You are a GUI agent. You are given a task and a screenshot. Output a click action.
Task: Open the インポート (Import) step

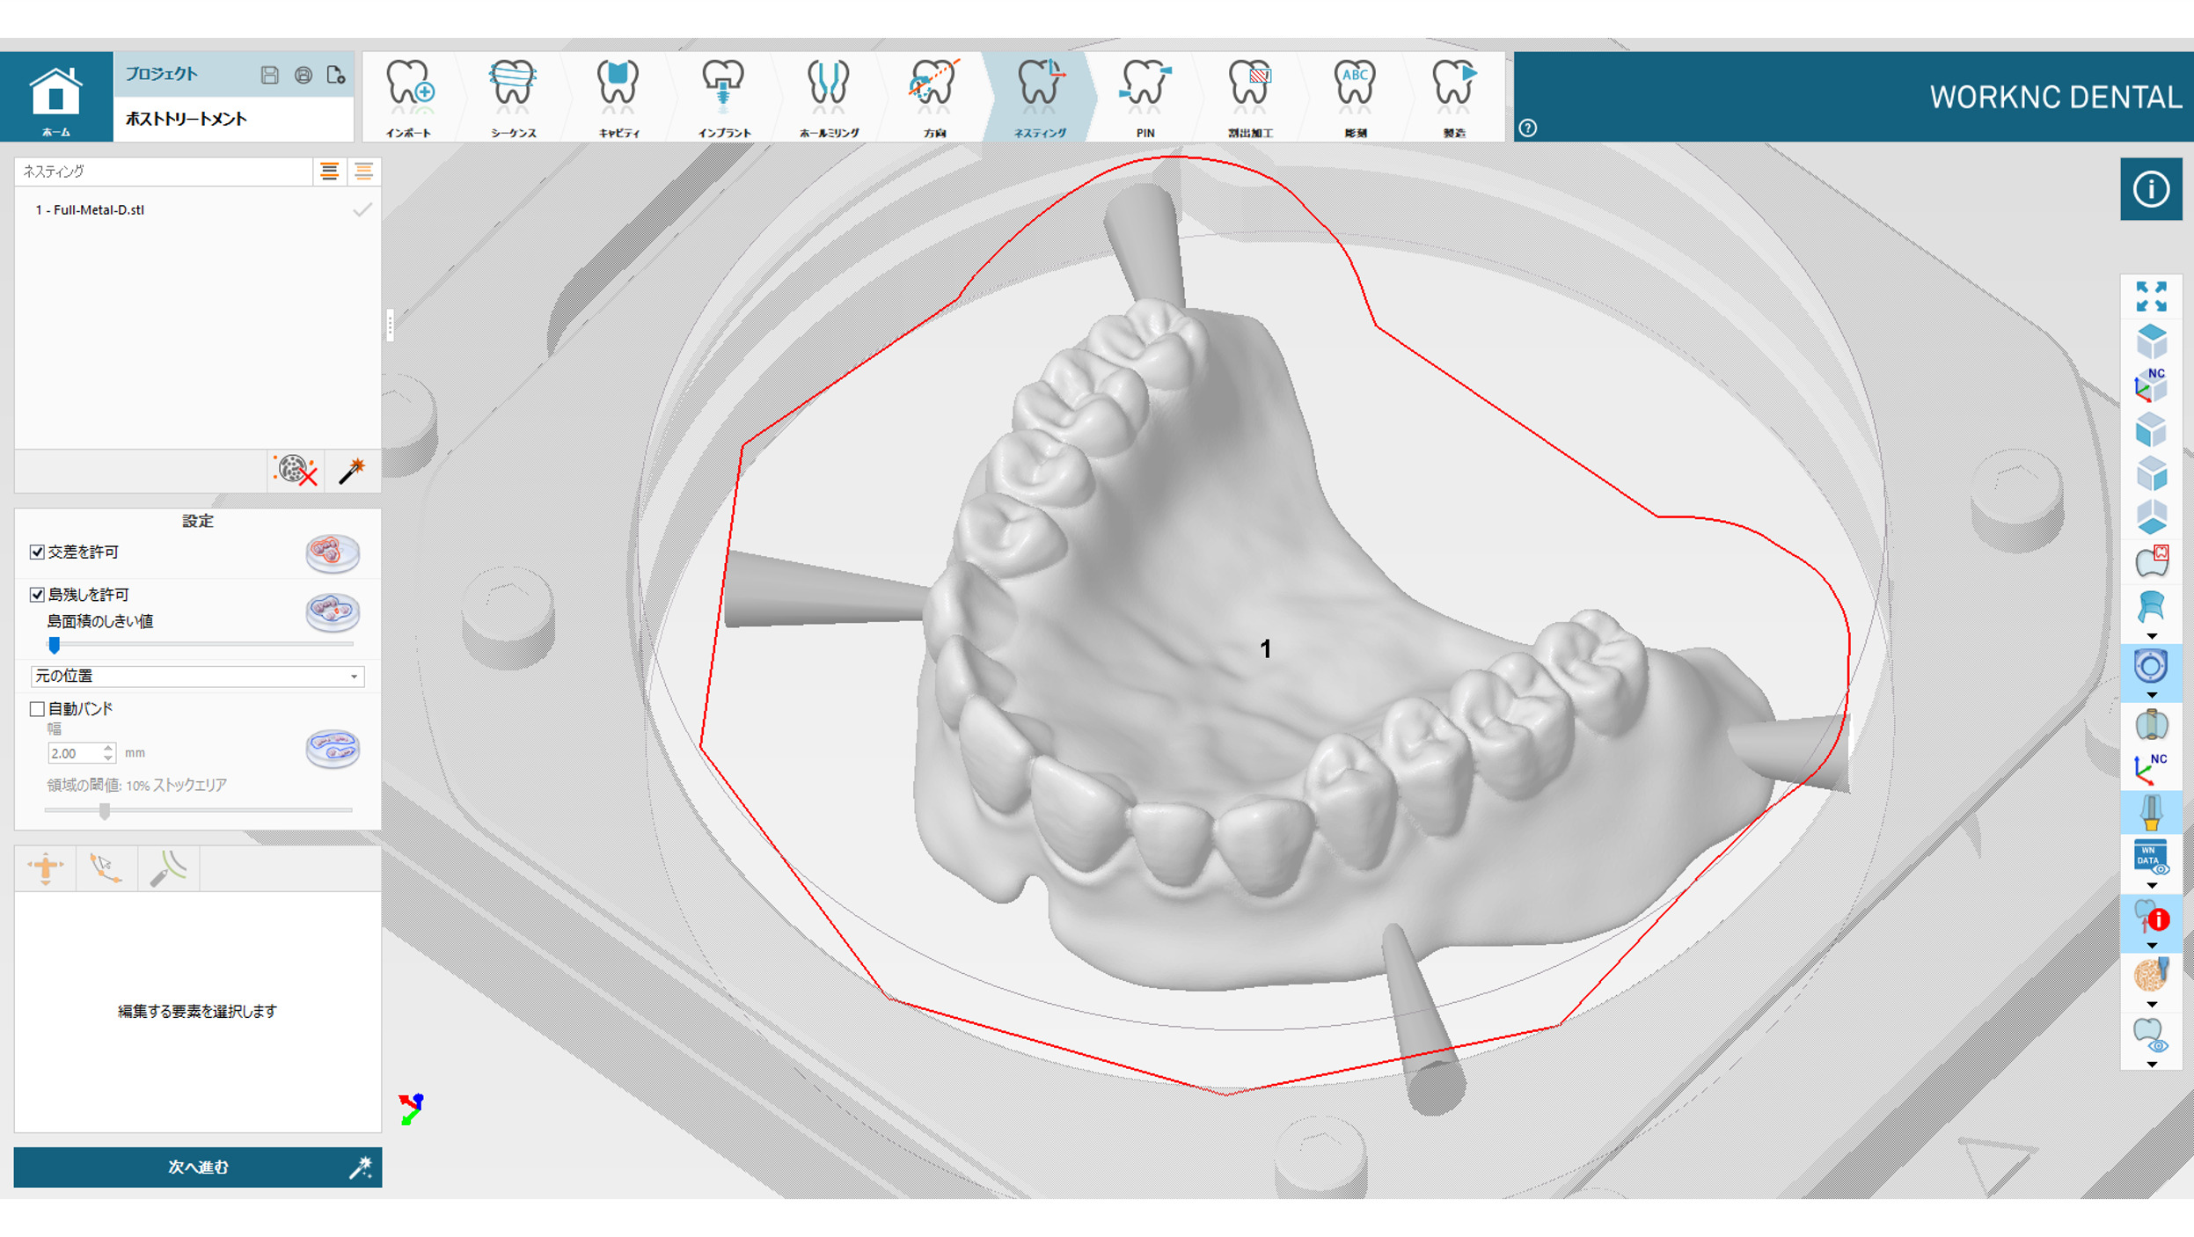[409, 98]
